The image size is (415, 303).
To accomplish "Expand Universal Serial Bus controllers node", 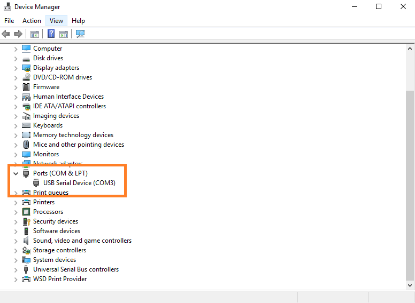I will pos(16,269).
